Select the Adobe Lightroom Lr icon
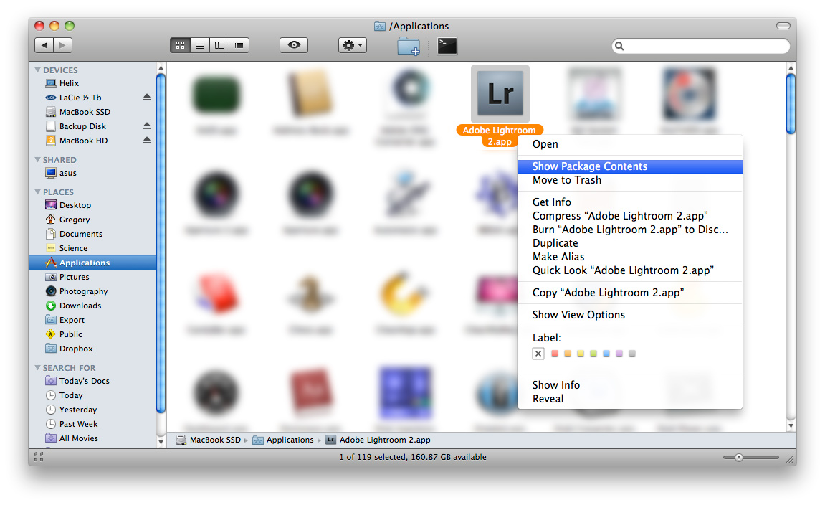Screen dimensions: 825x505 click(x=500, y=94)
